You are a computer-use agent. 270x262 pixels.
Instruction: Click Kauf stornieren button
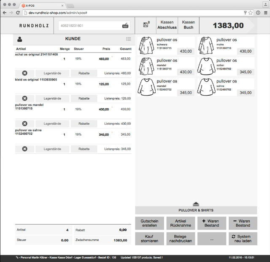pyautogui.click(x=149, y=239)
